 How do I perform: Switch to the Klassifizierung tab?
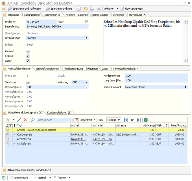pyautogui.click(x=31, y=15)
